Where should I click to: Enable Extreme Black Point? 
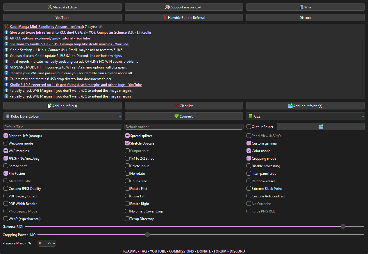249,188
